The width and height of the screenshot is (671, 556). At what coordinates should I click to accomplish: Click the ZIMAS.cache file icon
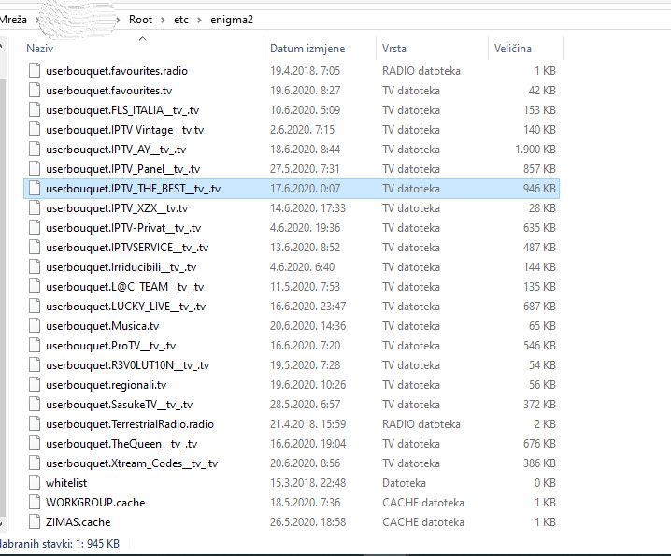click(36, 522)
